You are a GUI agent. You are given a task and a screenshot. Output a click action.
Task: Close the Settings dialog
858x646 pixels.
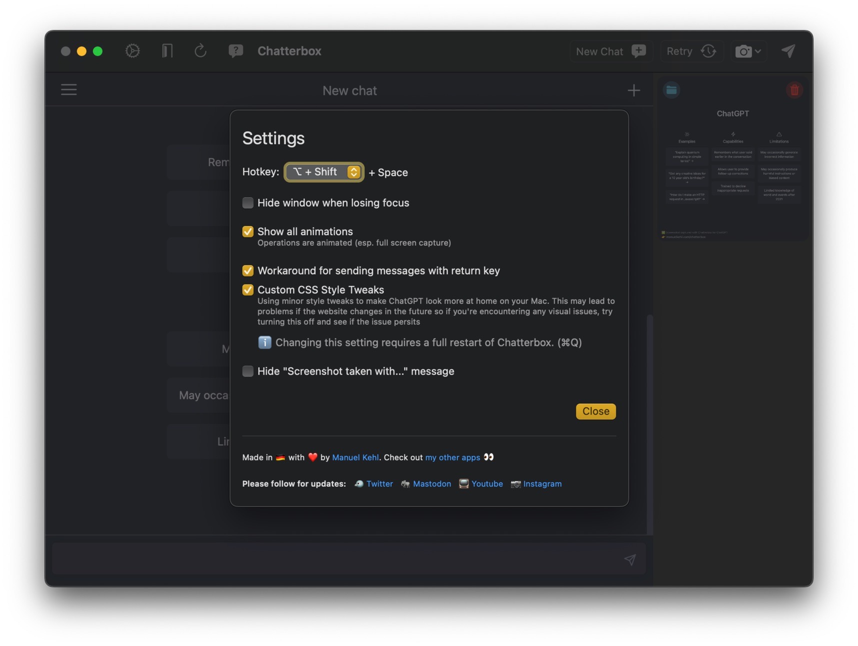click(596, 411)
